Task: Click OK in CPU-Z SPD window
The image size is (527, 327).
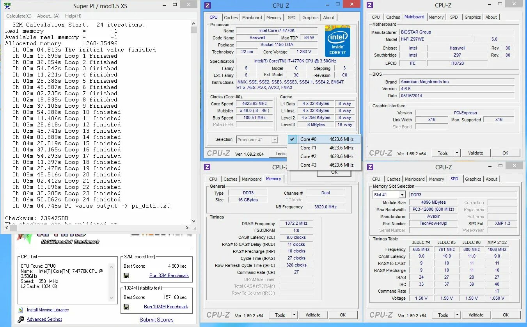Action: pyautogui.click(x=506, y=315)
